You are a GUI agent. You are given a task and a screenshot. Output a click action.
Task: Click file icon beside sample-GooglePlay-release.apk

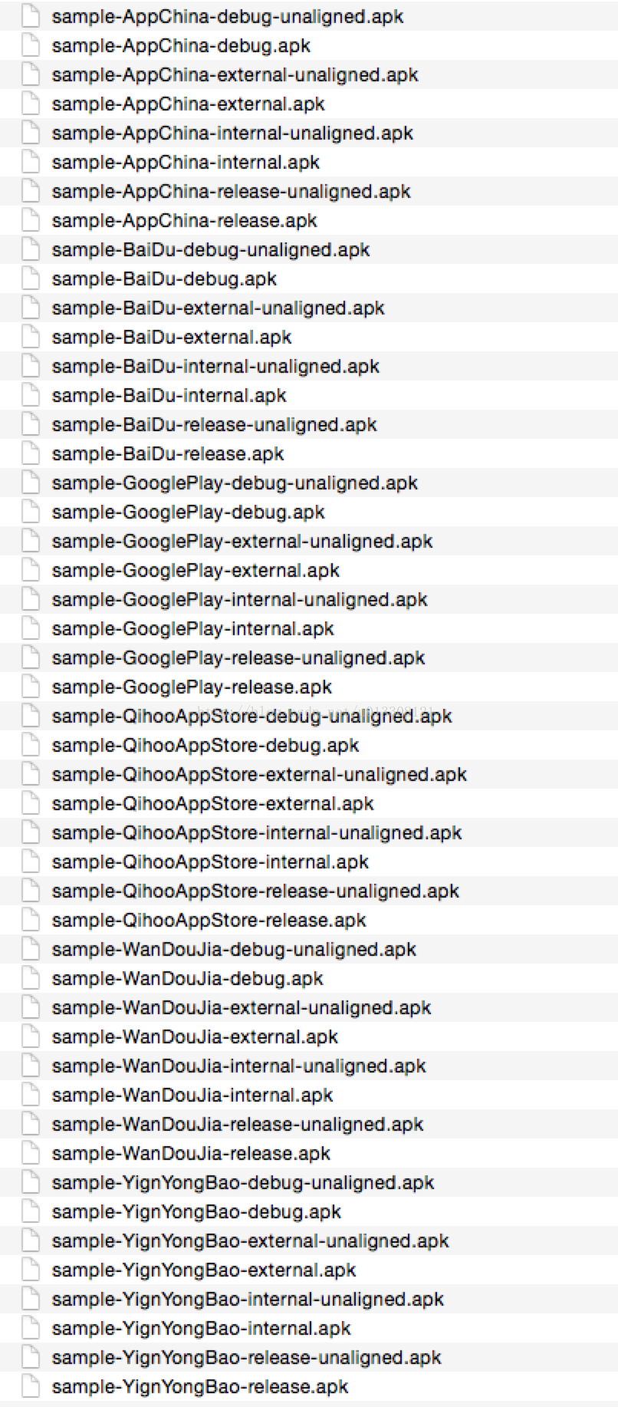click(31, 687)
